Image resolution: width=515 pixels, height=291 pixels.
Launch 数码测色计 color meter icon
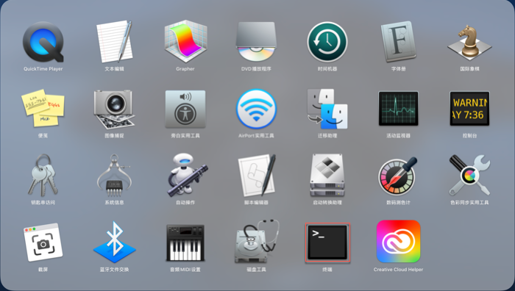click(x=398, y=176)
